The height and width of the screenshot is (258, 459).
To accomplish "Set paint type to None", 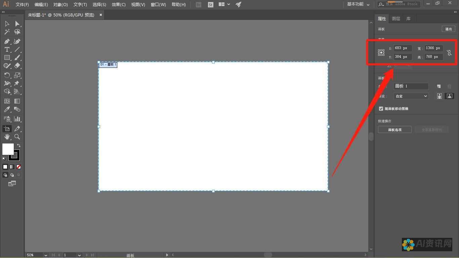I will click(x=18, y=167).
